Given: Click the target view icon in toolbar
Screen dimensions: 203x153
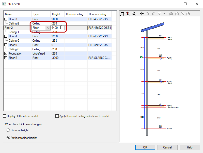Looking at the screenshot, I should tap(159, 14).
